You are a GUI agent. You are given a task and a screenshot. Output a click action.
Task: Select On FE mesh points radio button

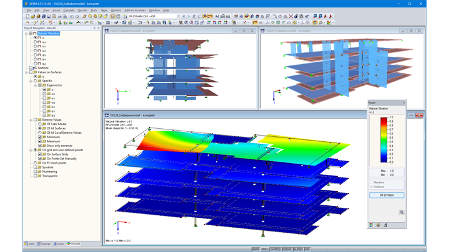[x=35, y=163]
